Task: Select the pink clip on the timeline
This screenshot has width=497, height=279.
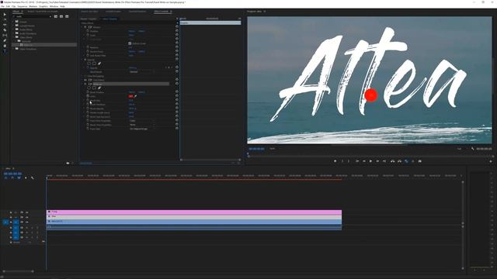Action: [x=194, y=212]
